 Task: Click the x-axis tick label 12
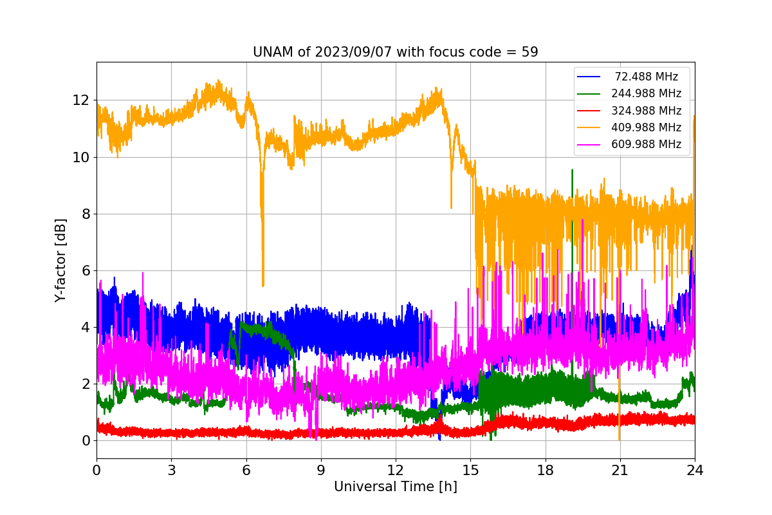396,471
